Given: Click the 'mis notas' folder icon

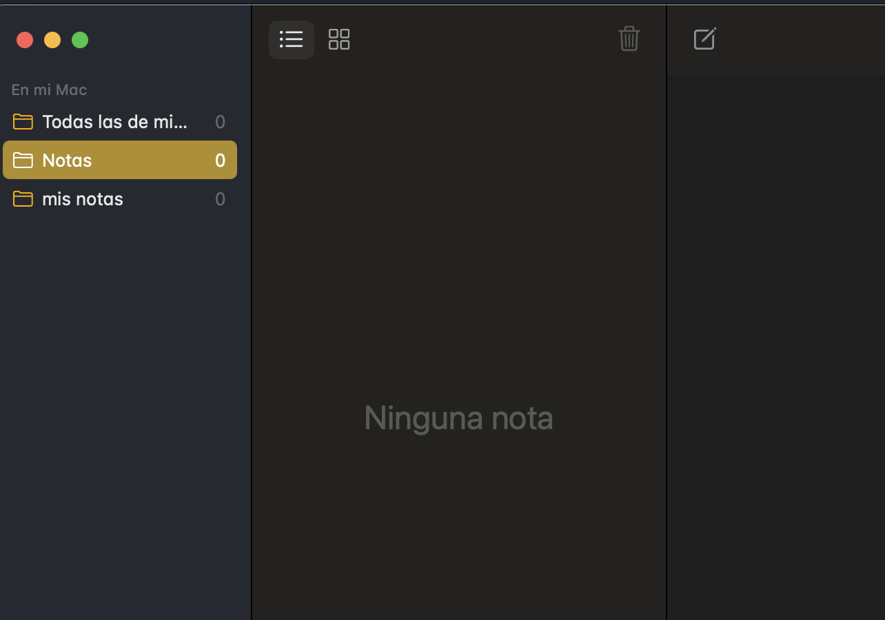Looking at the screenshot, I should point(23,198).
